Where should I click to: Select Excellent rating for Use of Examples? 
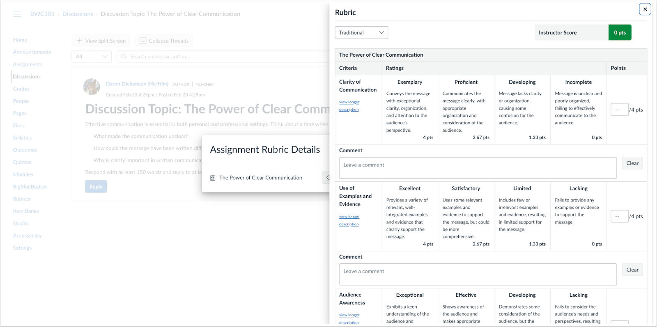pyautogui.click(x=410, y=216)
